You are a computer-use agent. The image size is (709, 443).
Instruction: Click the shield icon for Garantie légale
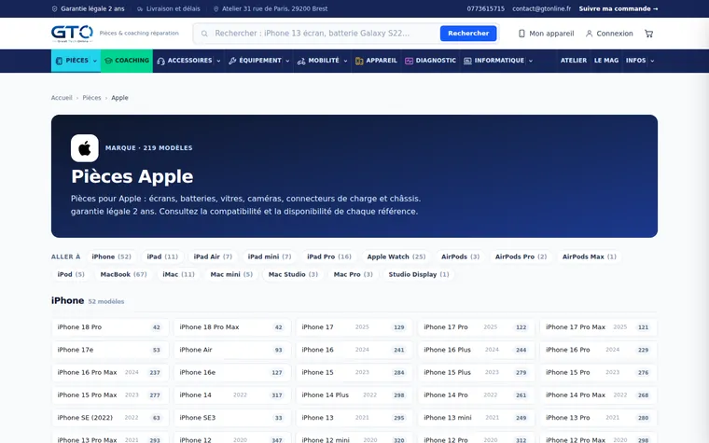(x=55, y=8)
